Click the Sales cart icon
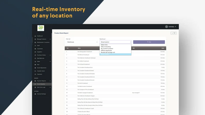This screenshot has width=205, height=115. (35, 62)
